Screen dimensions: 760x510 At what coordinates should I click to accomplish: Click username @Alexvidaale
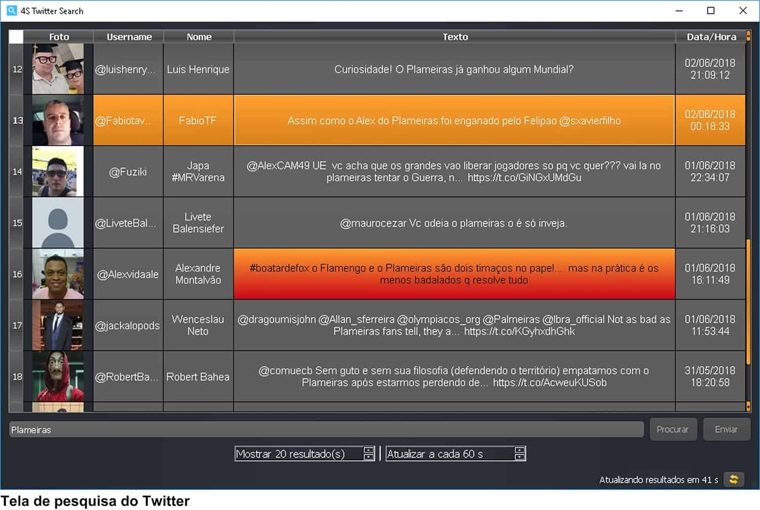click(128, 274)
